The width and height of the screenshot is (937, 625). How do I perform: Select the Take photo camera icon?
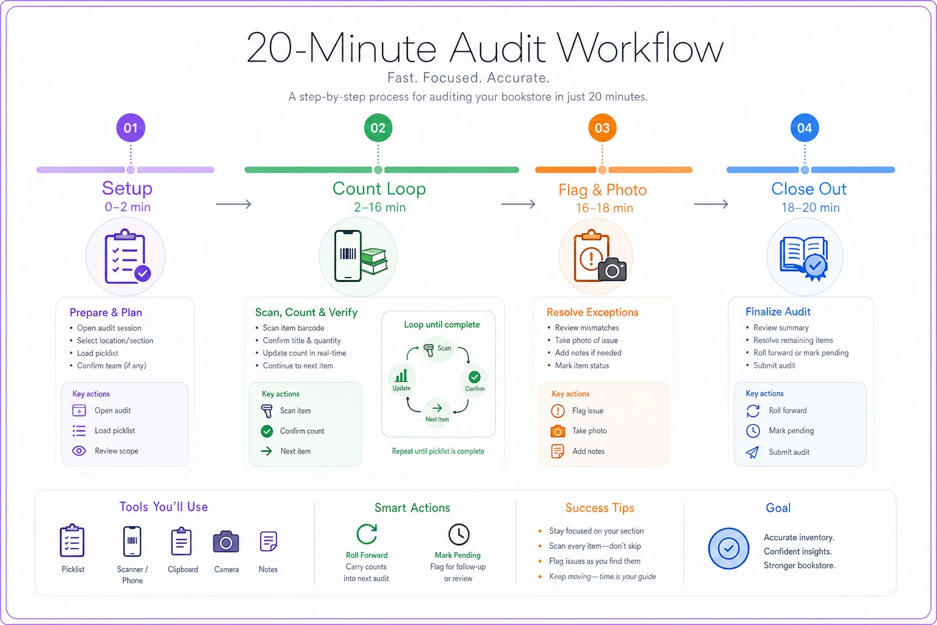pyautogui.click(x=558, y=431)
